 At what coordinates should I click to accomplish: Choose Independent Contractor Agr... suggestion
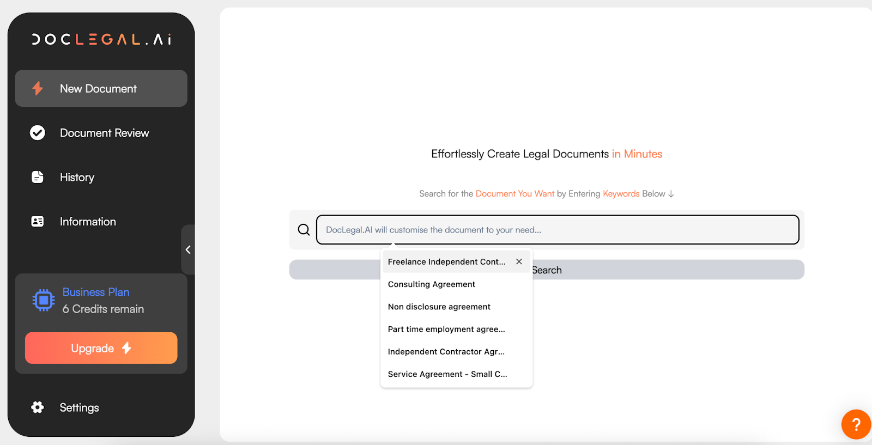pos(457,352)
